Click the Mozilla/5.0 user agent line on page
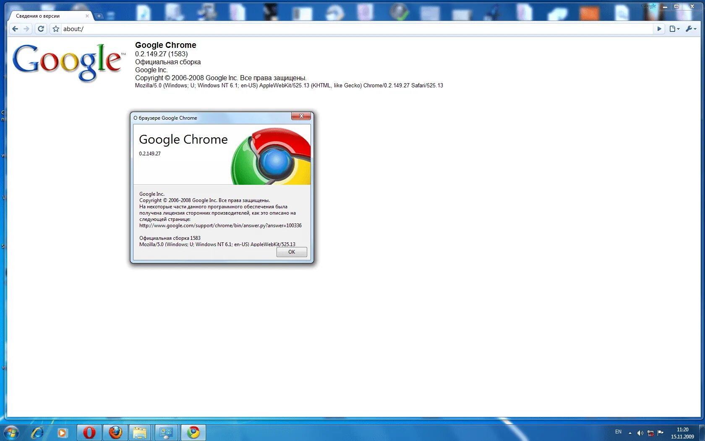This screenshot has height=441, width=705. click(289, 85)
